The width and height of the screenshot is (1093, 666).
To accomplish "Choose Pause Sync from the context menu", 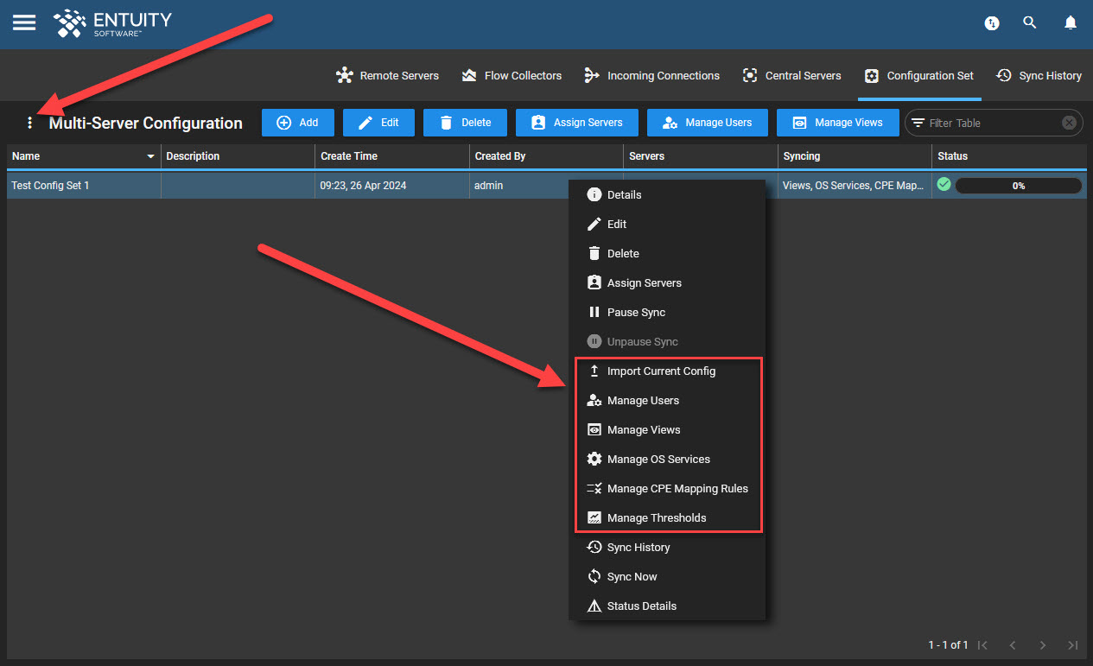I will [667, 312].
